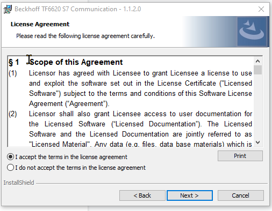Go back with the < Back button
Screen dimensions: 272x211
point(142,195)
